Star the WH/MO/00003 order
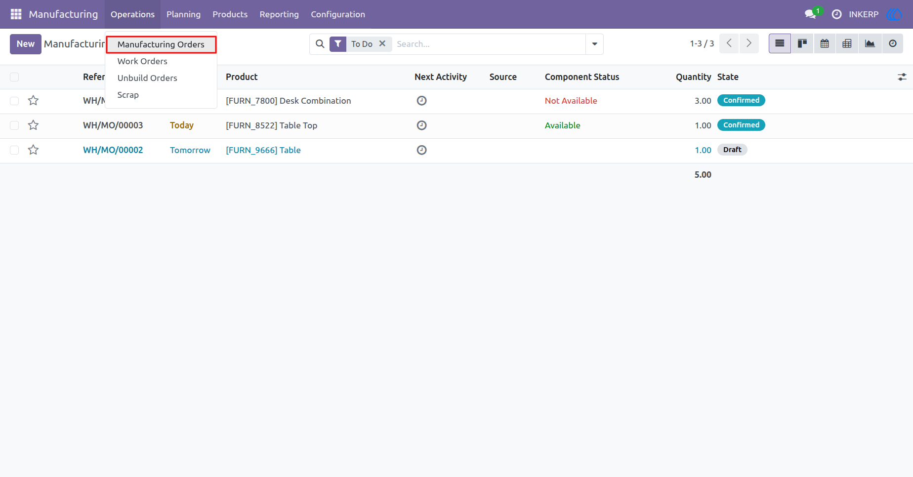The width and height of the screenshot is (913, 477). [33, 125]
